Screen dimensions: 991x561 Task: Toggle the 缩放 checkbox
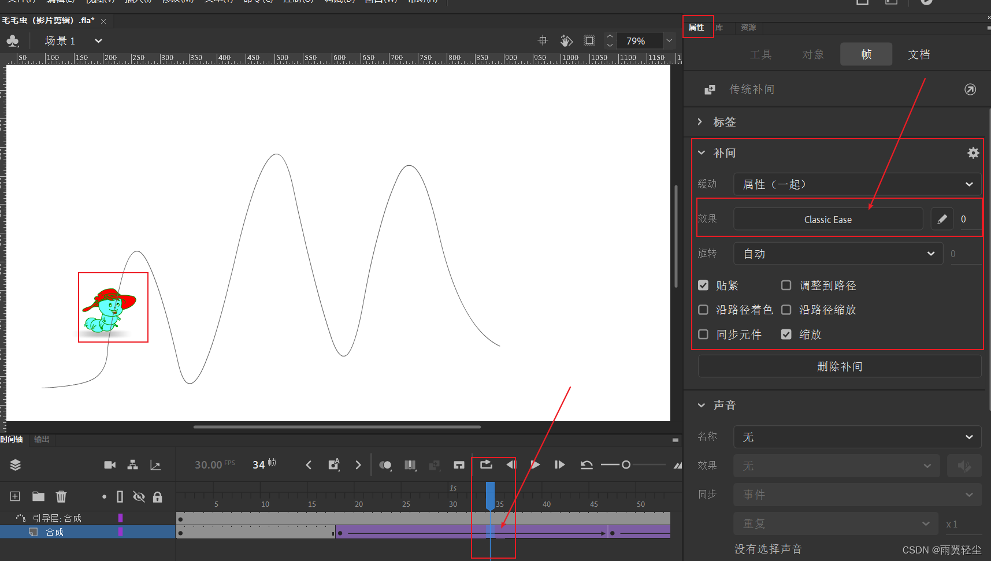pyautogui.click(x=786, y=335)
